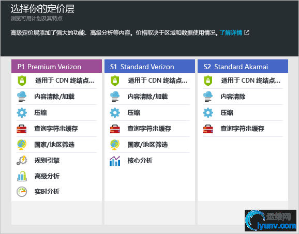Viewport: 299px width, 234px height.
Task: Click the red toolbox icon in S1 card
Action: [x=115, y=129]
